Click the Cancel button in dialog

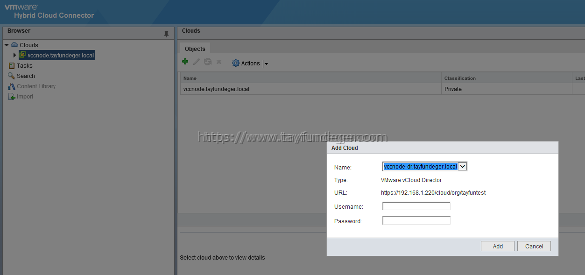point(534,246)
